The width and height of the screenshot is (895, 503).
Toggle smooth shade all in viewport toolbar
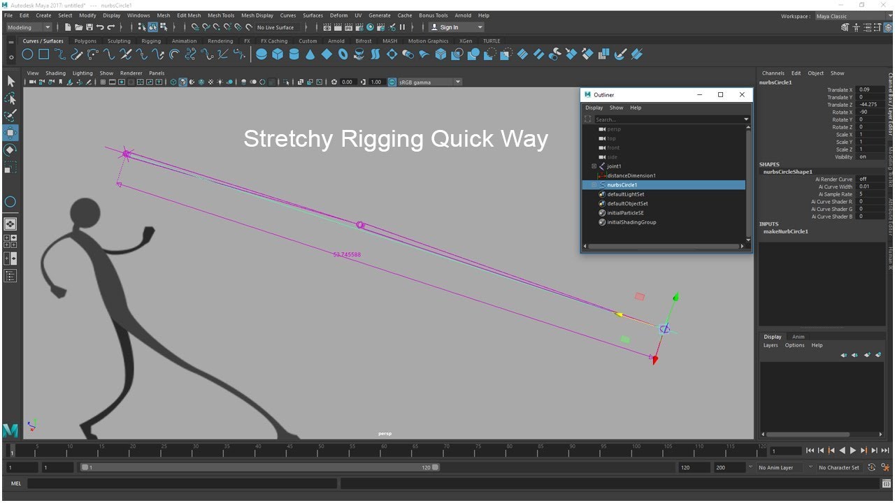(182, 82)
